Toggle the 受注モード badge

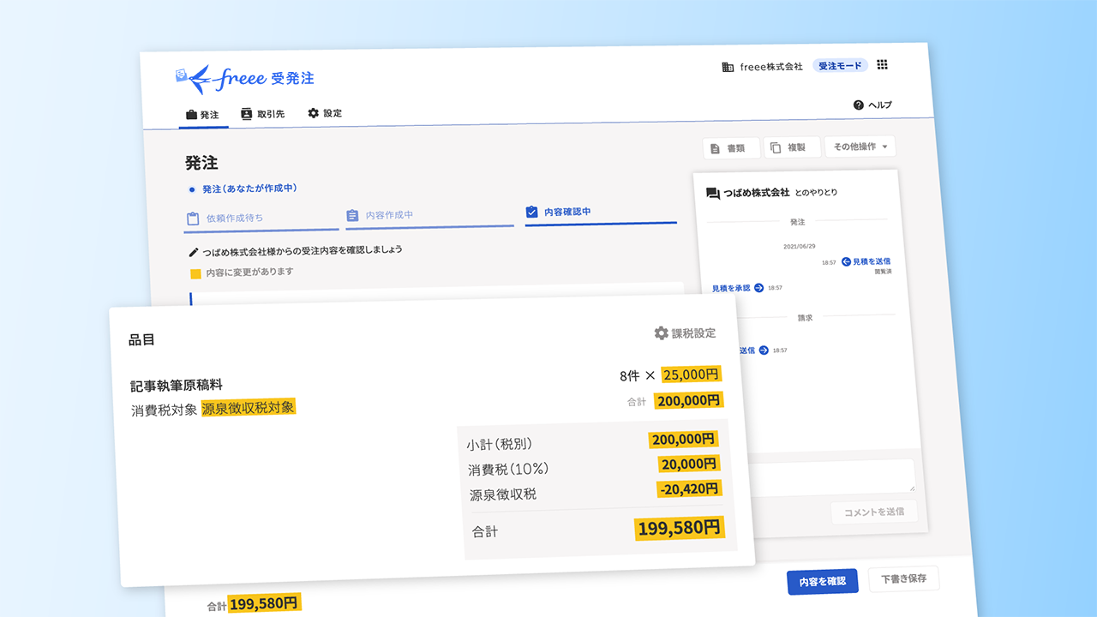[840, 64]
